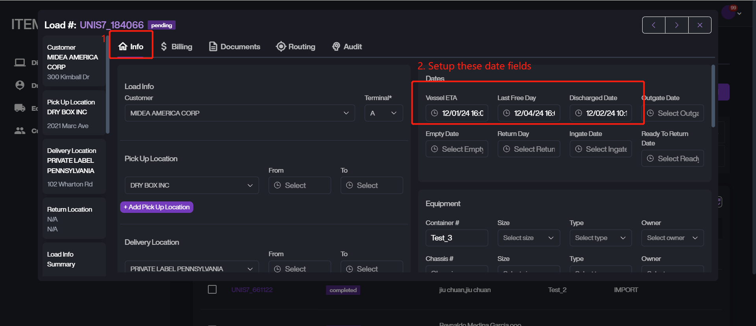The height and width of the screenshot is (326, 756).
Task: Open the UNIS7_661122 load link
Action: coord(252,290)
